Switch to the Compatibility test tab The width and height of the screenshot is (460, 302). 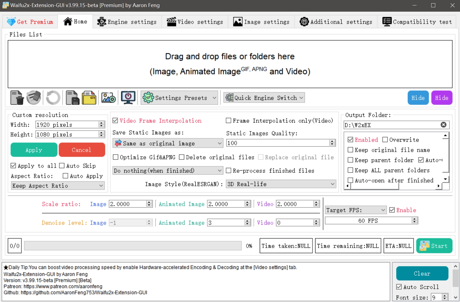pyautogui.click(x=417, y=22)
